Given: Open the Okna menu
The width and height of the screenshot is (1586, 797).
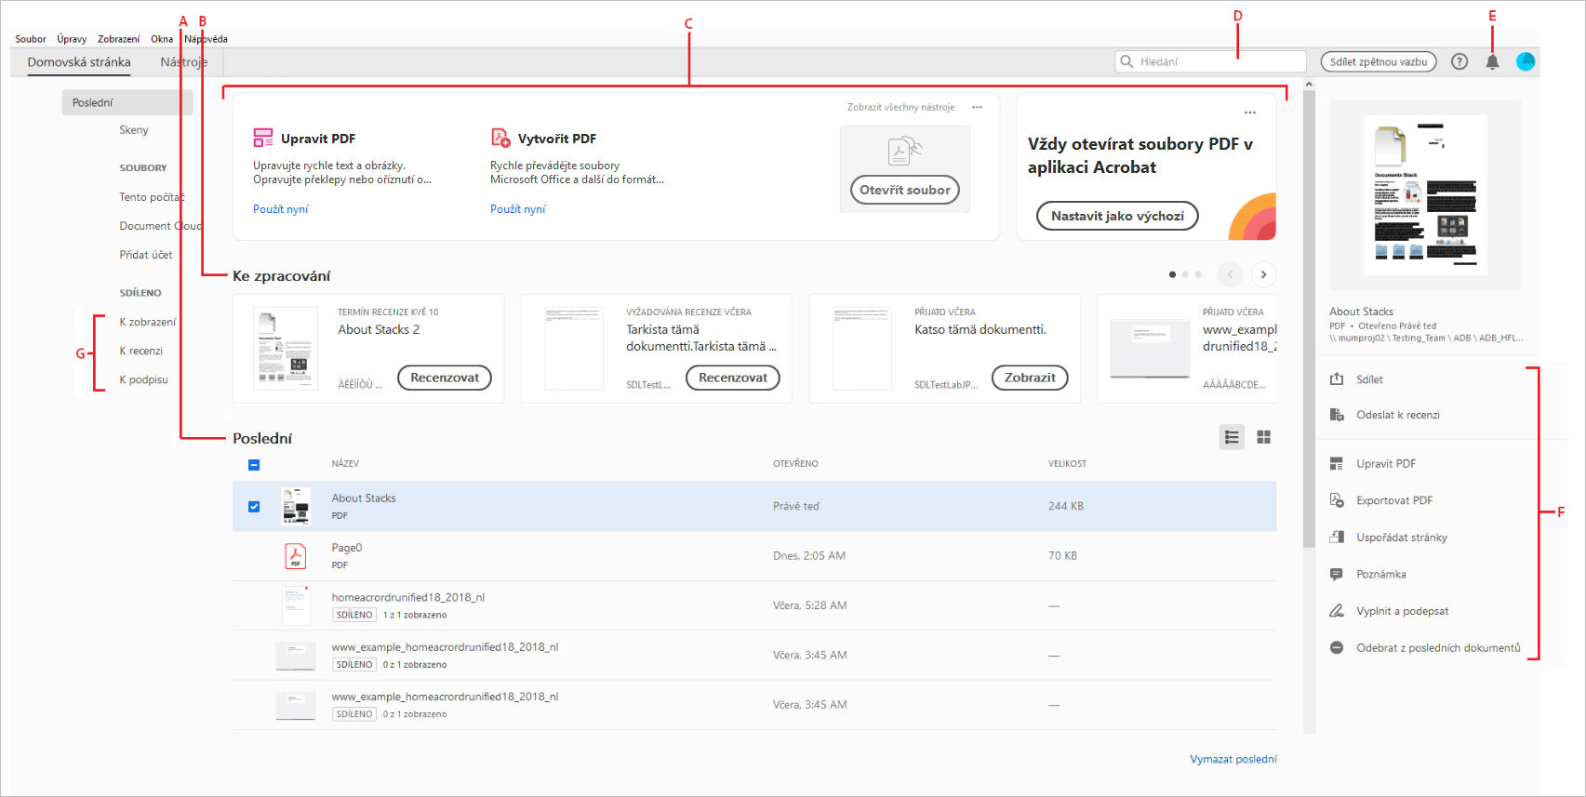Looking at the screenshot, I should pos(162,39).
